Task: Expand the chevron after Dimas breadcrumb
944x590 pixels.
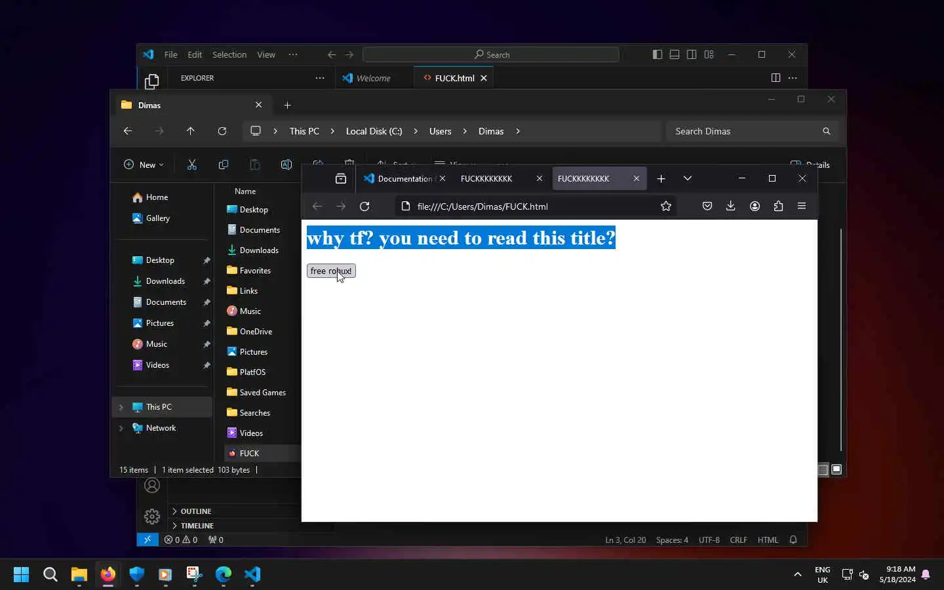Action: (x=518, y=131)
